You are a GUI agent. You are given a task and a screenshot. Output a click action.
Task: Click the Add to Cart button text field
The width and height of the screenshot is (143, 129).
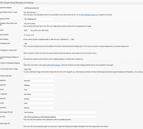(x=60, y=69)
